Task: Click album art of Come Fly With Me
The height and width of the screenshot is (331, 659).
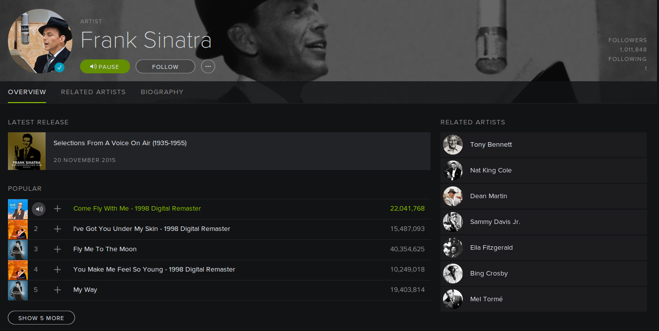Action: coord(18,209)
